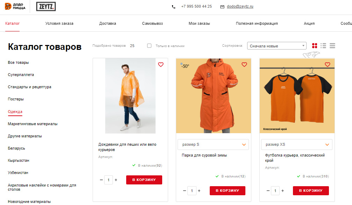Open the dodo@zeytz.ru email link
The width and height of the screenshot is (352, 205).
tap(240, 7)
